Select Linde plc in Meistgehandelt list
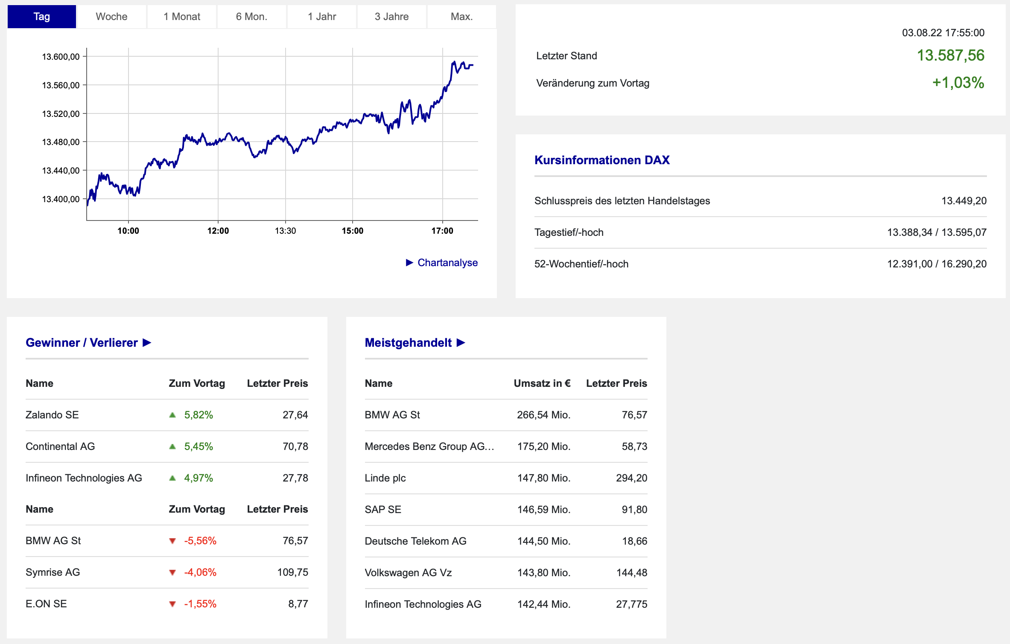Image resolution: width=1010 pixels, height=644 pixels. [x=385, y=478]
